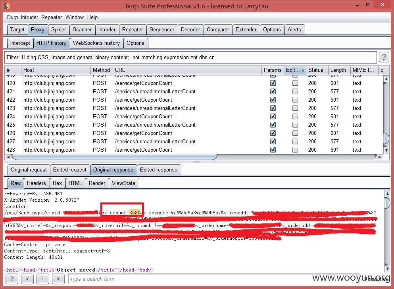This screenshot has width=394, height=289.
Task: Sort by the Edited column header arrow
Action: click(x=303, y=70)
